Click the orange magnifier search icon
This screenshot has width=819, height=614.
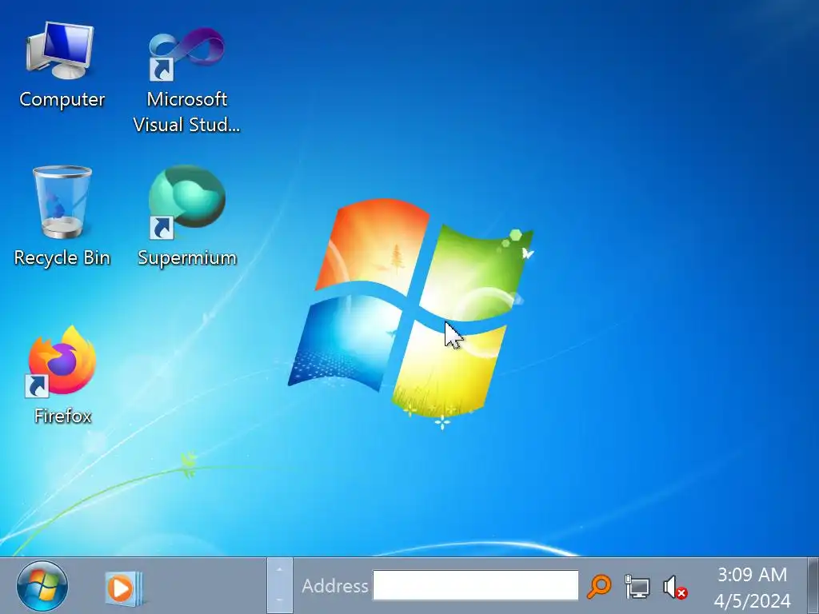tap(598, 586)
